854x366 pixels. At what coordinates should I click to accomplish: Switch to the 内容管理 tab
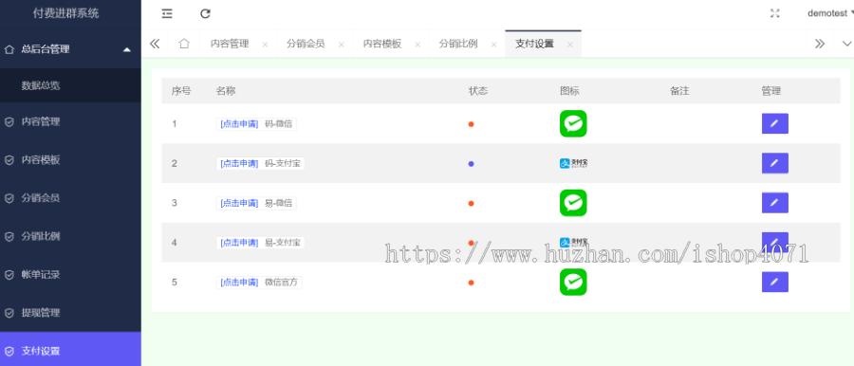[230, 45]
